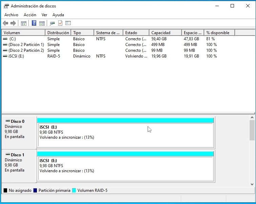The image size is (256, 204).
Task: Open help with the blue question mark icon
Action: point(34,23)
